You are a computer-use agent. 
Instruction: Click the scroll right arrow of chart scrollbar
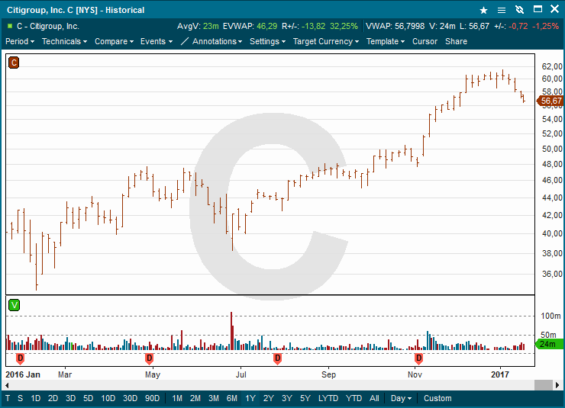pyautogui.click(x=557, y=385)
